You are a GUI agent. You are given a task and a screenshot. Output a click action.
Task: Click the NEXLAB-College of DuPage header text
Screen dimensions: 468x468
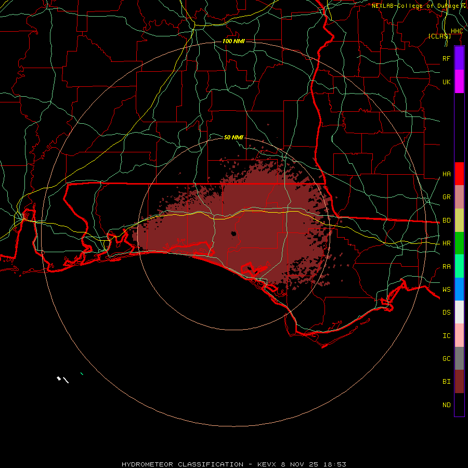(415, 6)
